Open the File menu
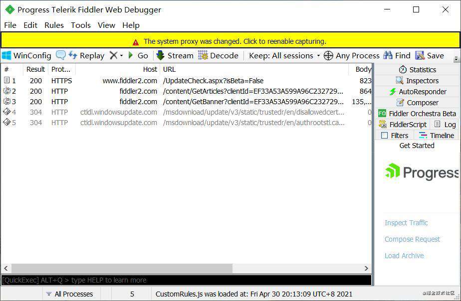This screenshot has width=461, height=301. [x=10, y=25]
